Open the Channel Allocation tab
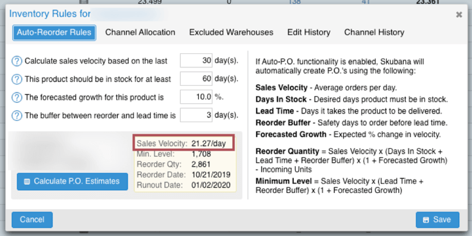The height and width of the screenshot is (236, 472). (140, 33)
